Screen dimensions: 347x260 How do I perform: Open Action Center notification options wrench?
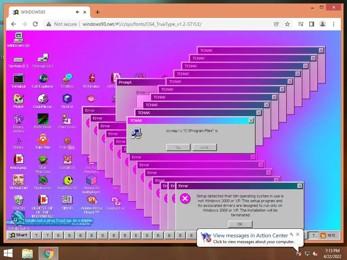[x=291, y=234]
